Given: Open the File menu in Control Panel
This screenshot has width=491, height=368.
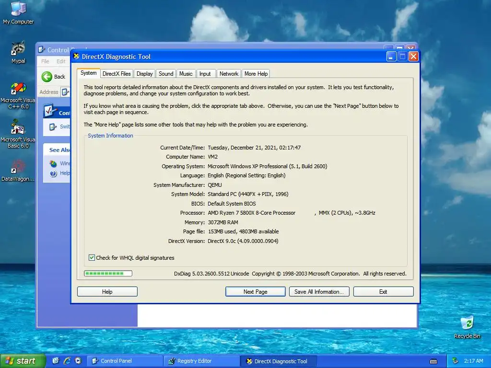Looking at the screenshot, I should (45, 61).
